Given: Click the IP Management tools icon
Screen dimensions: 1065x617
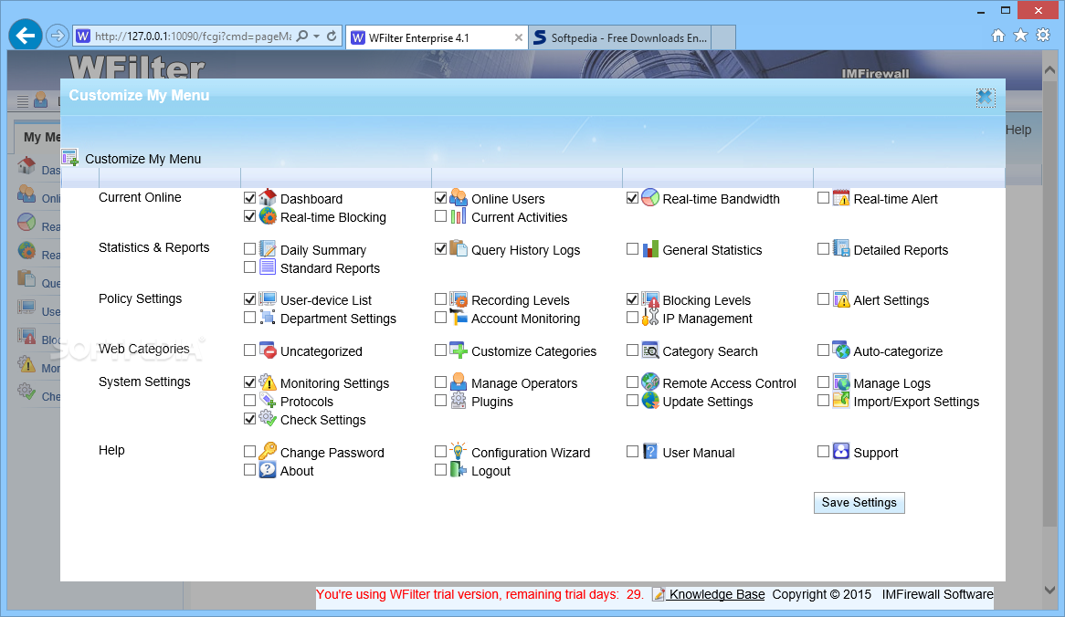Looking at the screenshot, I should pyautogui.click(x=650, y=317).
